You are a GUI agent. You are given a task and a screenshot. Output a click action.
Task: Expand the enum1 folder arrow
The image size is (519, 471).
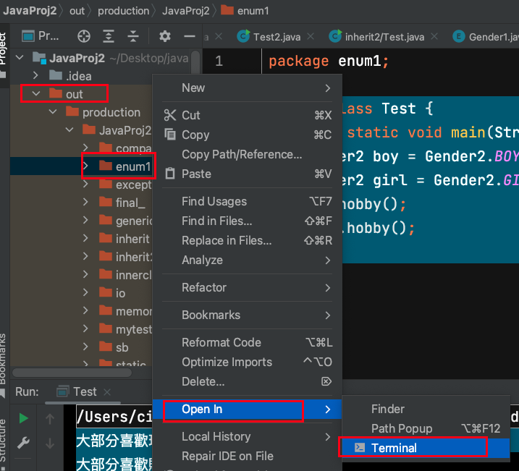coord(86,167)
